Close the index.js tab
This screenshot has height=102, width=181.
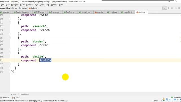click(146, 12)
